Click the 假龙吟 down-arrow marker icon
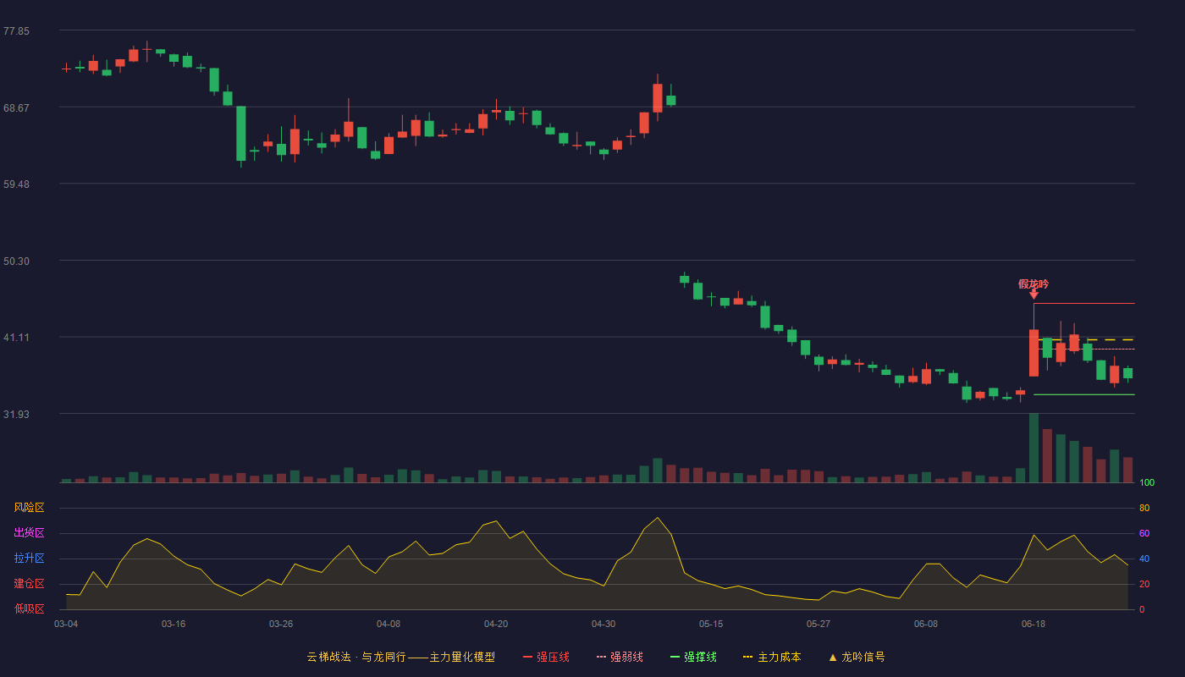This screenshot has height=677, width=1185. coord(1033,294)
